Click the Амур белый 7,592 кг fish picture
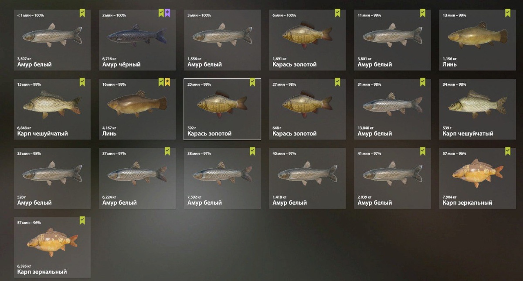This screenshot has width=523, height=281. 222,173
